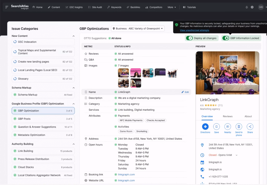
Task: Open settings with the gear icon
Action: pos(252,7)
